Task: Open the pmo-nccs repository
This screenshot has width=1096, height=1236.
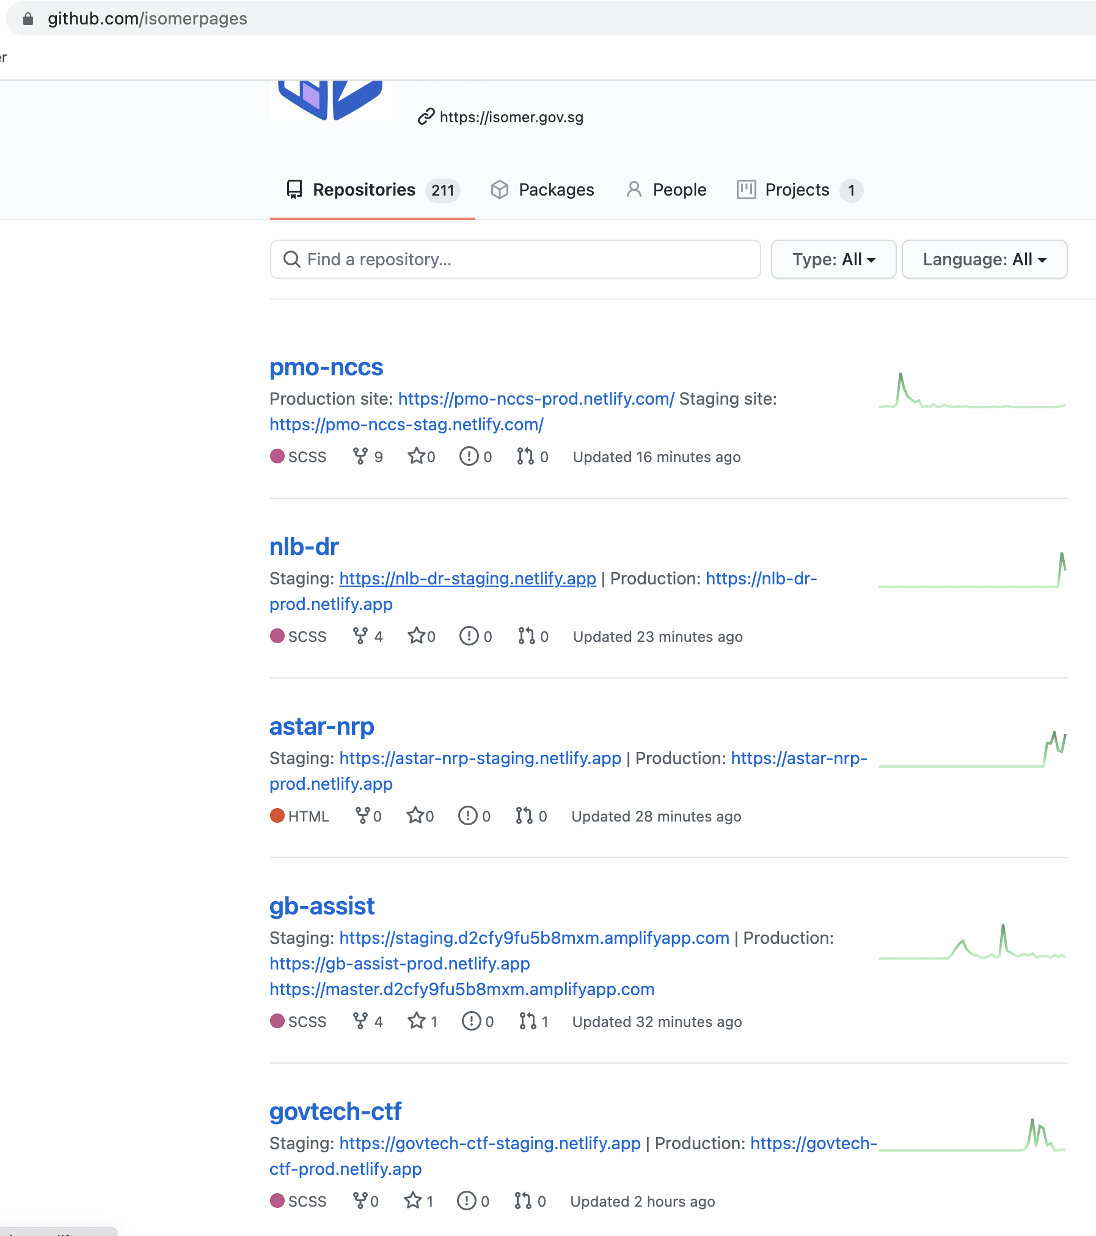Action: [x=326, y=367]
